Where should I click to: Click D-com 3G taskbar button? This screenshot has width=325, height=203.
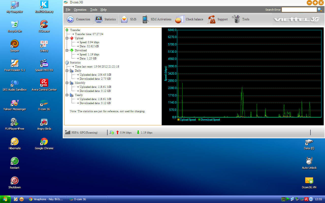coord(87,199)
